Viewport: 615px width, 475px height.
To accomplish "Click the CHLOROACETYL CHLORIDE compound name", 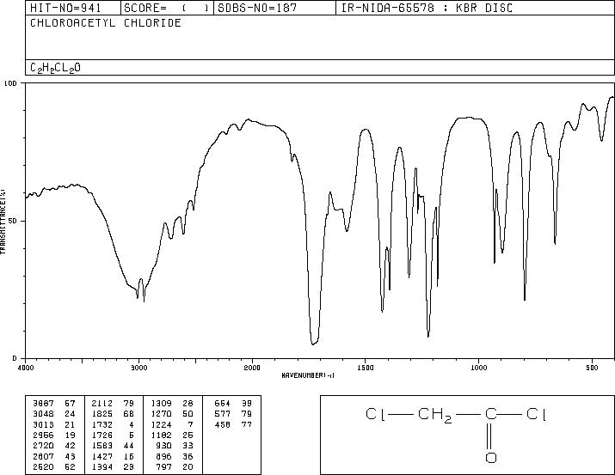I will [x=106, y=22].
